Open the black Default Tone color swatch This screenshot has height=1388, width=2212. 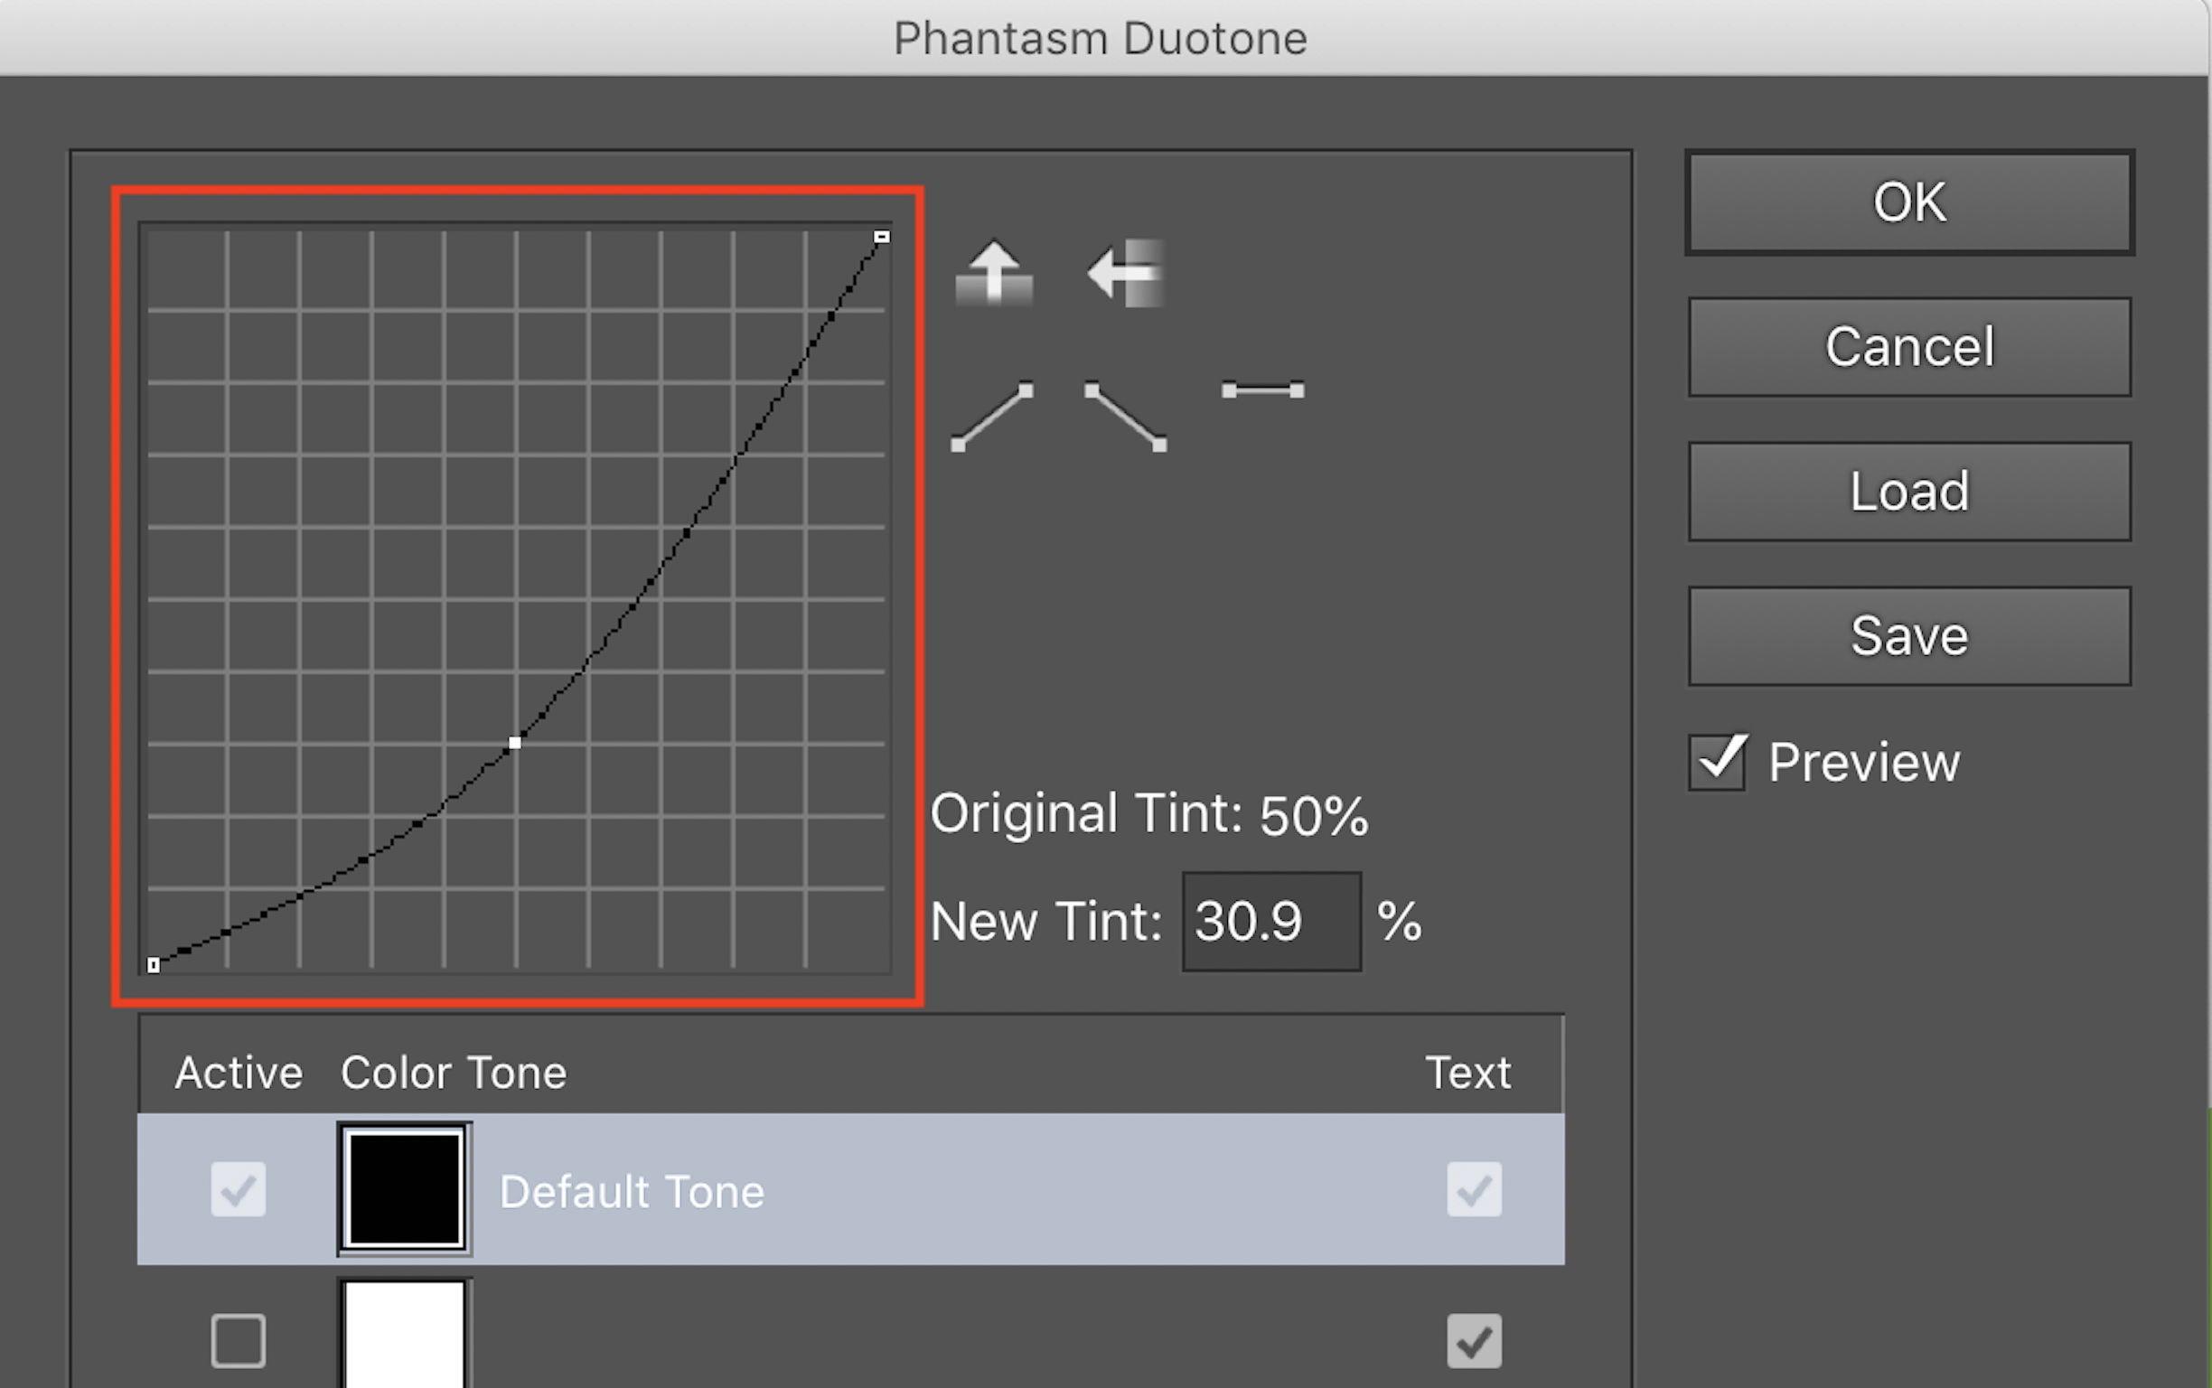pos(404,1190)
